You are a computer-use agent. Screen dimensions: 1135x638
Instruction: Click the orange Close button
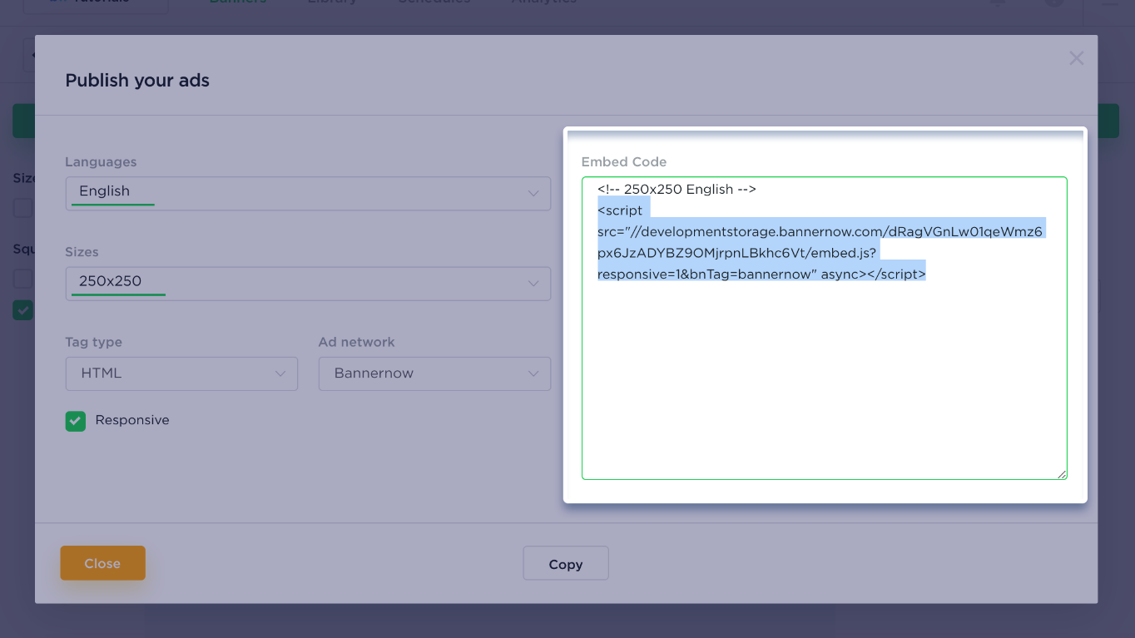pos(102,563)
